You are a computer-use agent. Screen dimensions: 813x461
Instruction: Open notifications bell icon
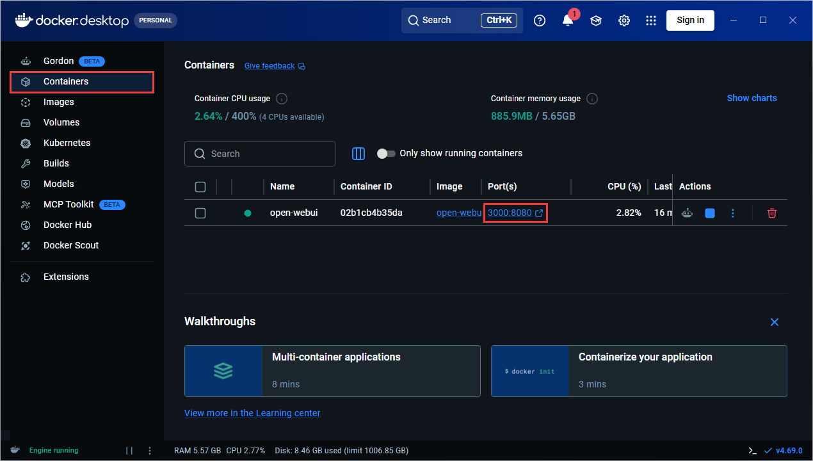[568, 20]
